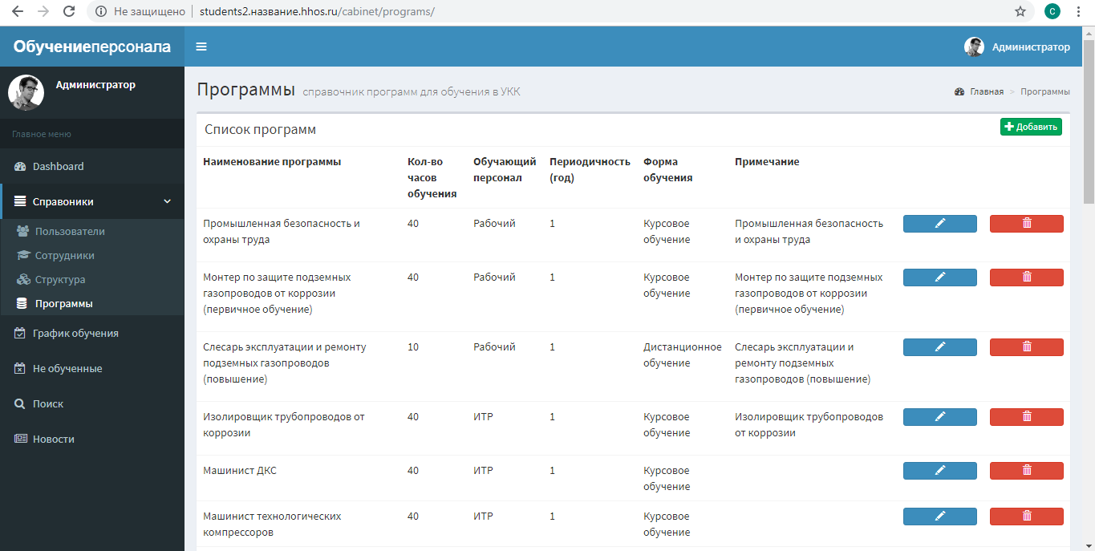Click trash icon for Слесарь эксплуатации row
1095x551 pixels.
(x=1026, y=347)
